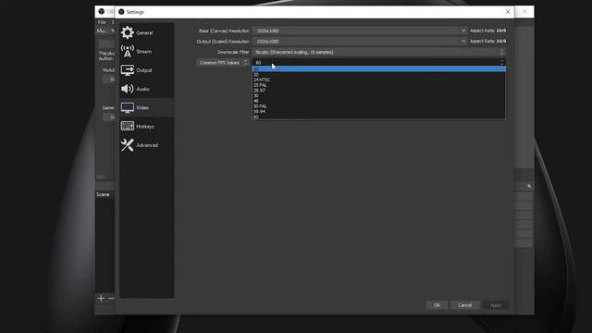Open the Common FPS Values type selector
Viewport: 592px width, 333px height.
click(x=222, y=63)
